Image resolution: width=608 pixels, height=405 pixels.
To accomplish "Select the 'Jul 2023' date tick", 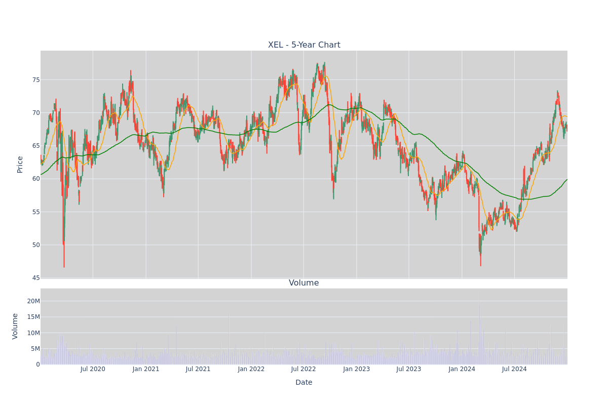I will coord(409,369).
